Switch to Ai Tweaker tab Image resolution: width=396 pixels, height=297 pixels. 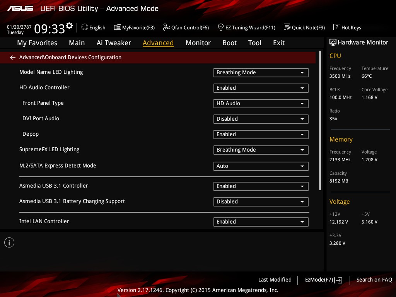coord(114,43)
